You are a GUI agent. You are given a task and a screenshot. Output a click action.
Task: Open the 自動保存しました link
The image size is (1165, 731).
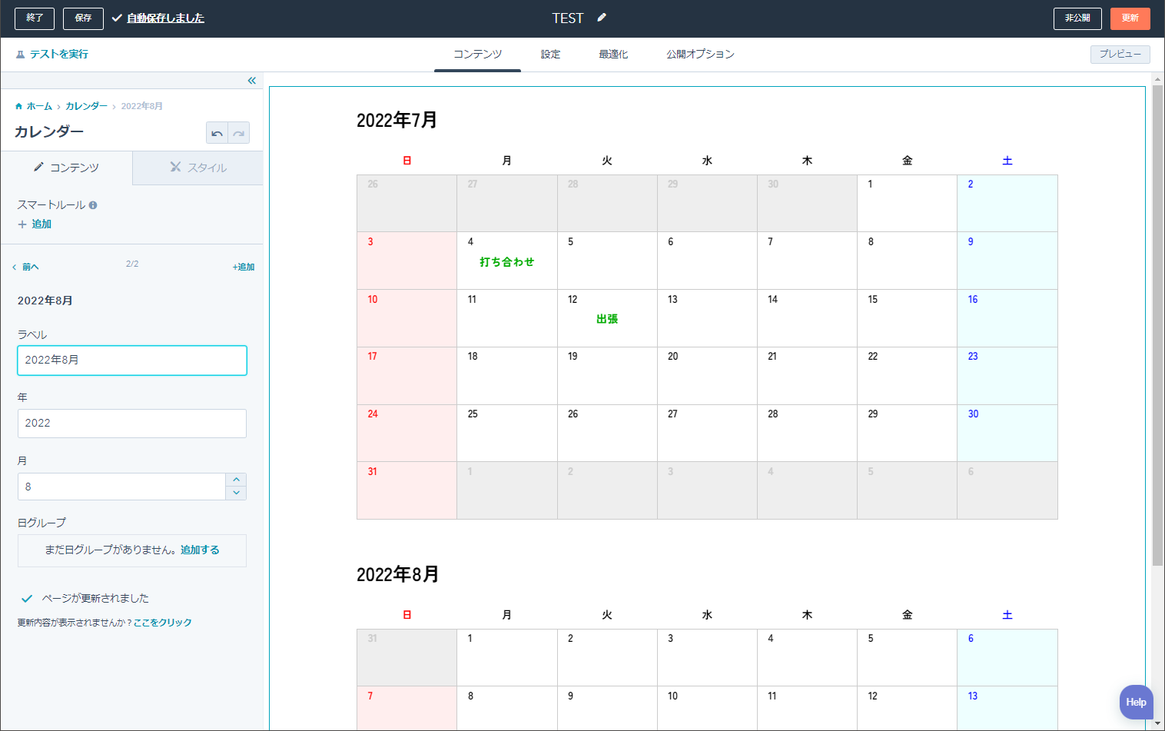pos(165,18)
